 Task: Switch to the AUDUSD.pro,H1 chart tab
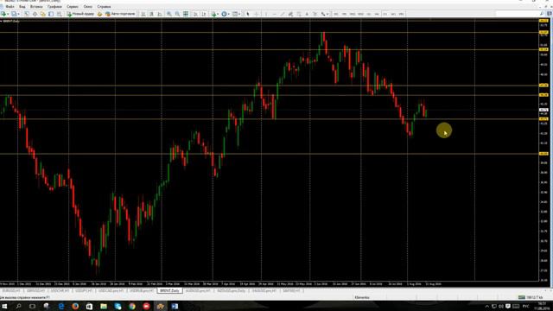pyautogui.click(x=198, y=291)
